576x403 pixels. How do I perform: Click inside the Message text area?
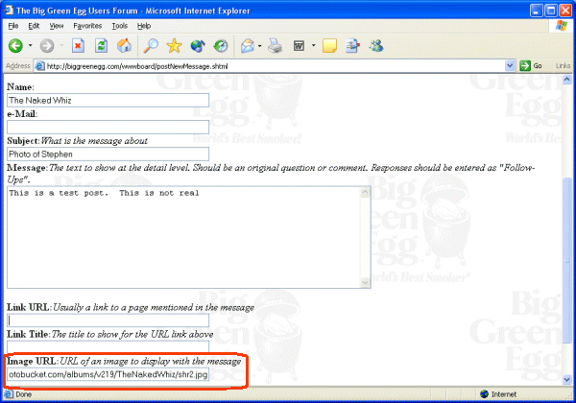click(x=183, y=237)
